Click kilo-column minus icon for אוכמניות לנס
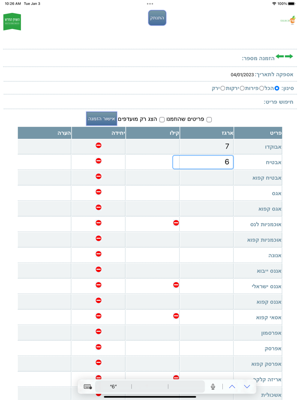This screenshot has height=400, width=300. pos(176,223)
